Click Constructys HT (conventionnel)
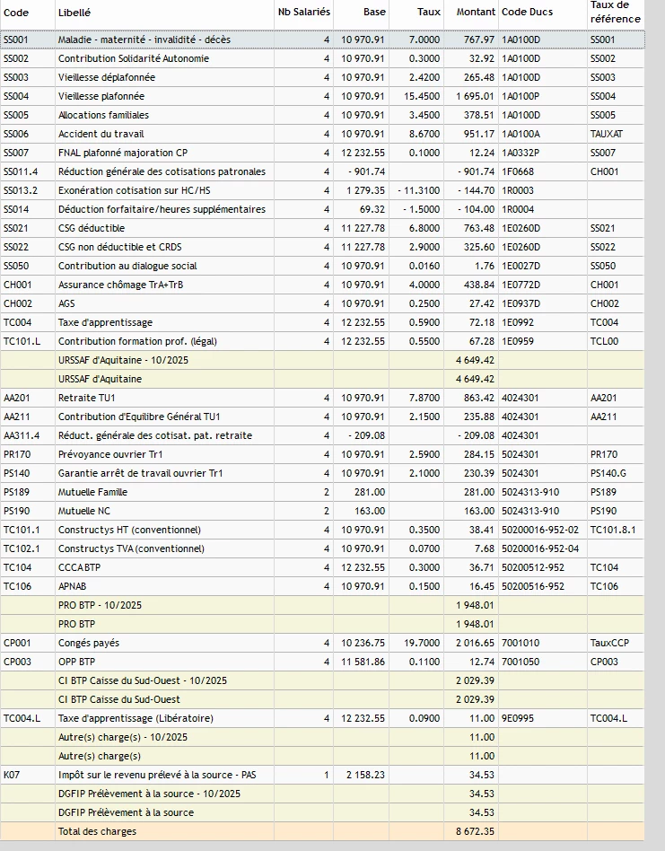Viewport: 665px width, 851px height. pos(129,531)
